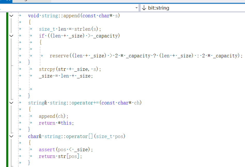This screenshot has width=245, height=167.
Task: Click the 'assert' call in operator[]
Action: click(47, 150)
